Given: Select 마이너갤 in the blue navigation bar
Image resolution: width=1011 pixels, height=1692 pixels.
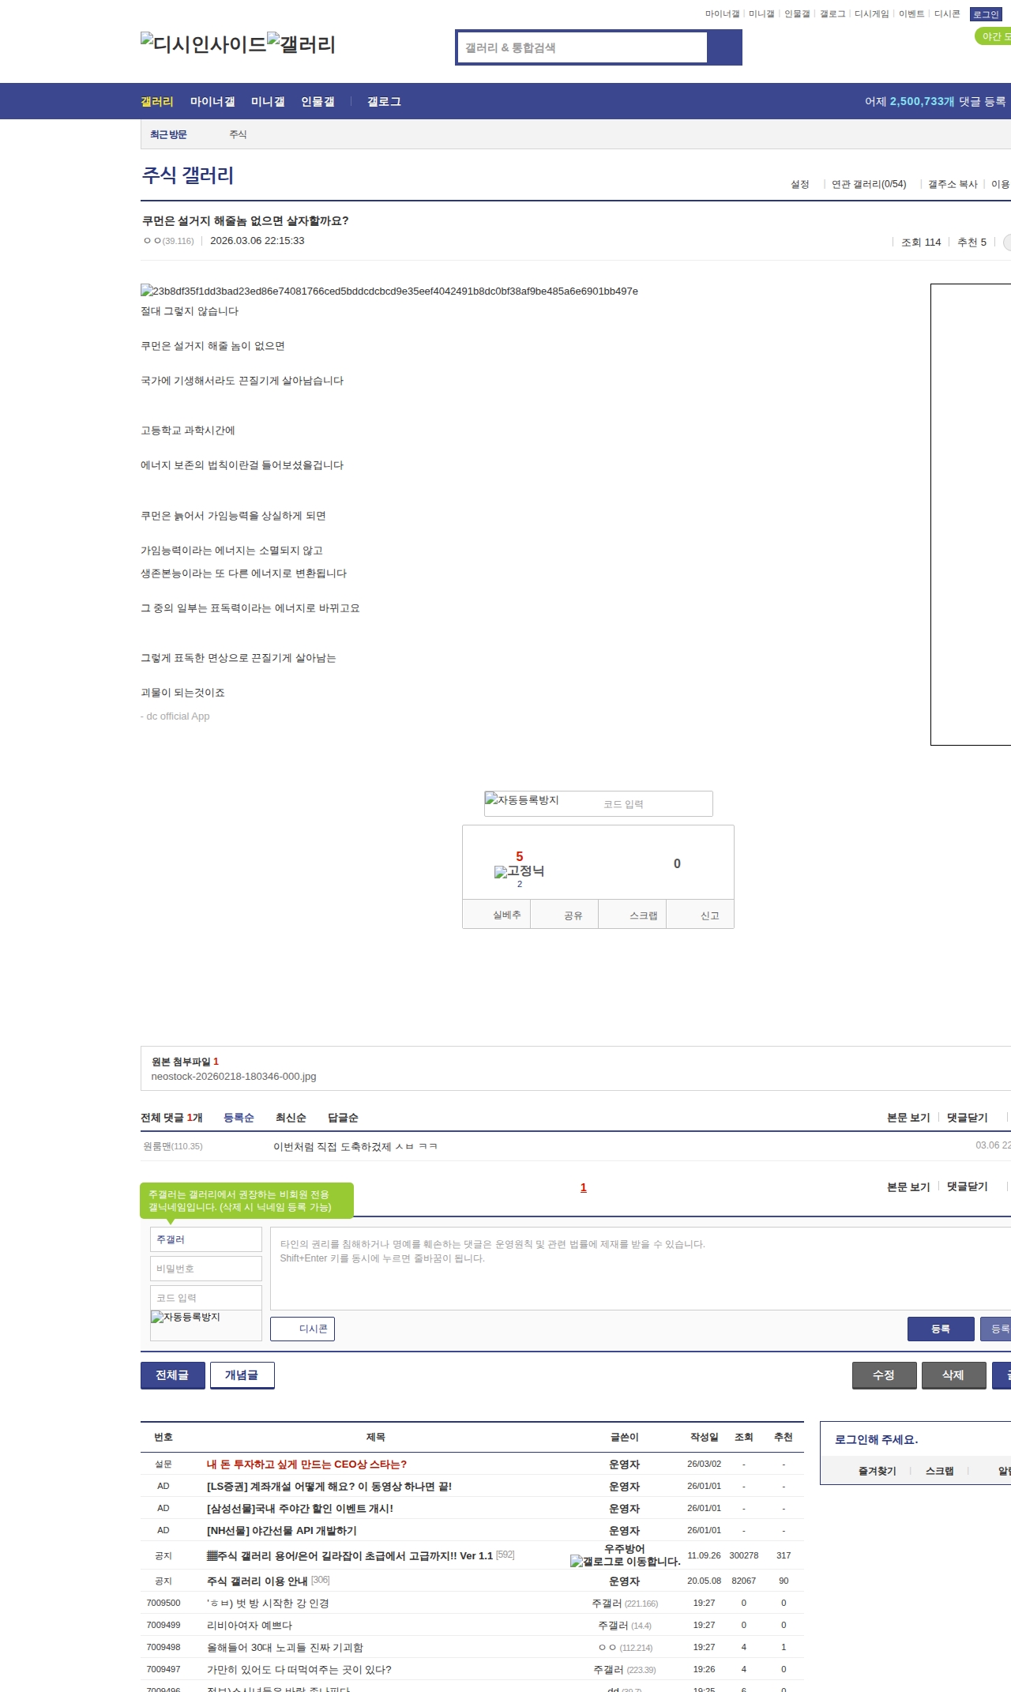Looking at the screenshot, I should coord(212,101).
